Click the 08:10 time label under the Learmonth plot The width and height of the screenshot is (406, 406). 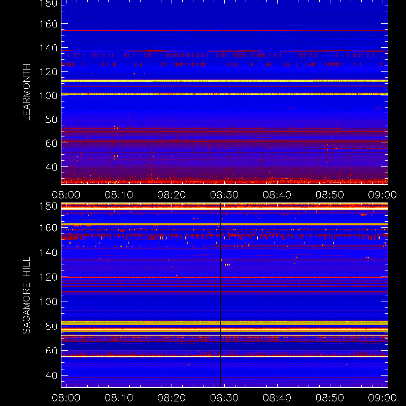(x=119, y=195)
